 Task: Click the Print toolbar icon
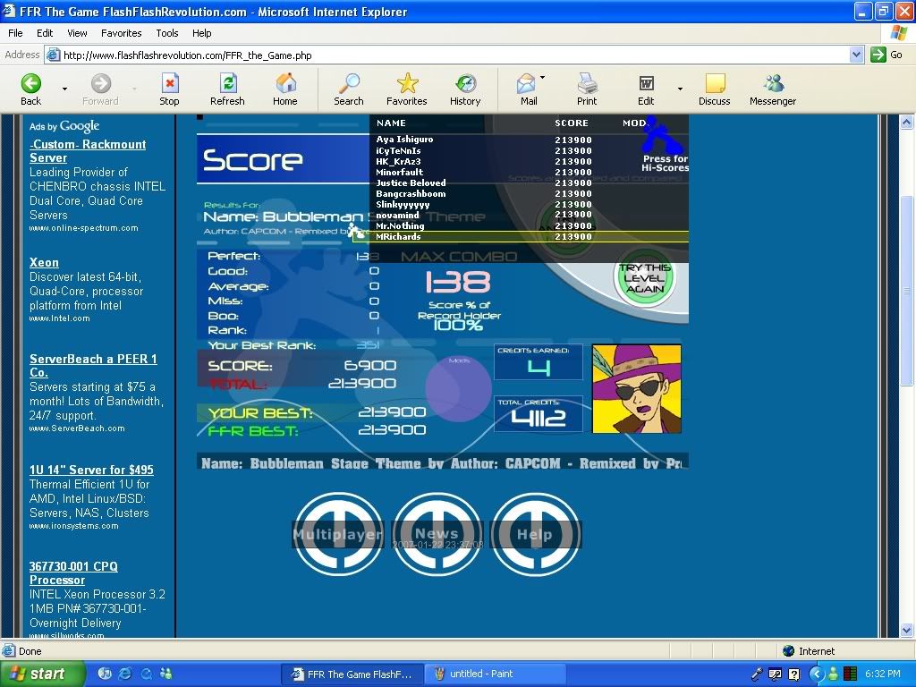tap(587, 84)
